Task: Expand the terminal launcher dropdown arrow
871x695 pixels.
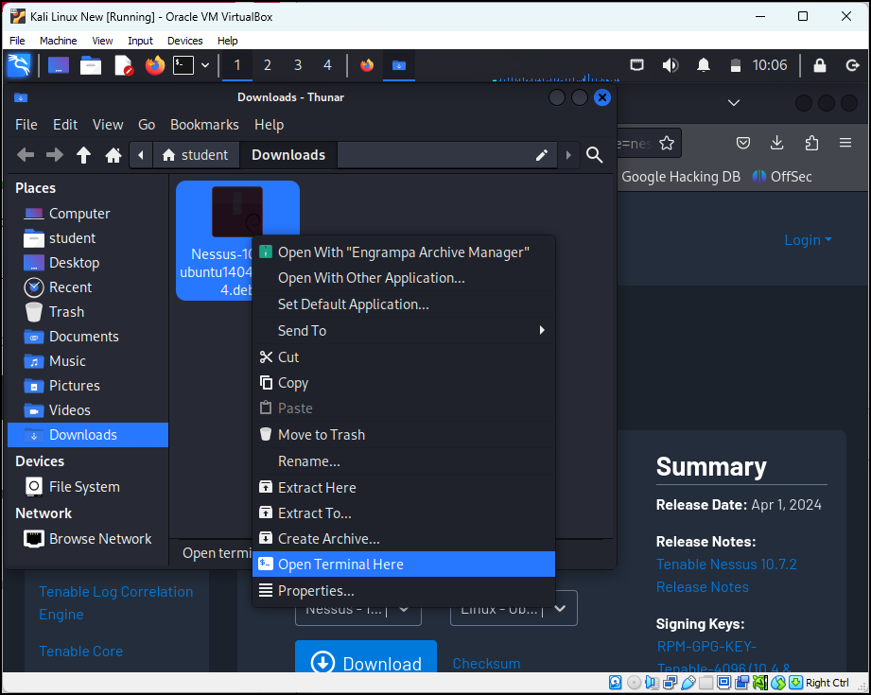Action: 205,65
